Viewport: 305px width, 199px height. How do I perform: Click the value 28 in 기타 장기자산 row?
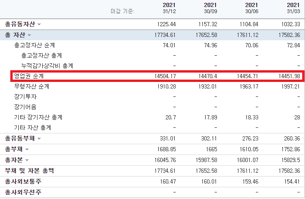(x=297, y=118)
